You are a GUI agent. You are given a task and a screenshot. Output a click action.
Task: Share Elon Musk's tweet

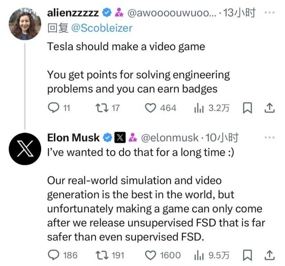(x=269, y=255)
